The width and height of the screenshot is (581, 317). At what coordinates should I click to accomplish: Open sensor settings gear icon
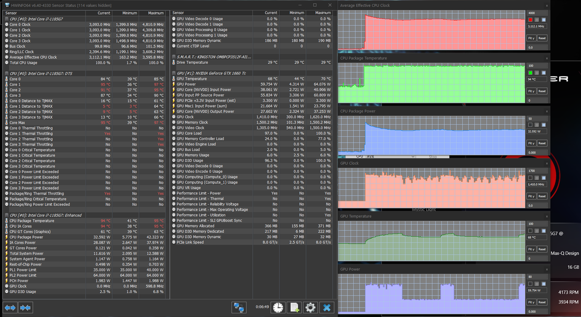311,307
